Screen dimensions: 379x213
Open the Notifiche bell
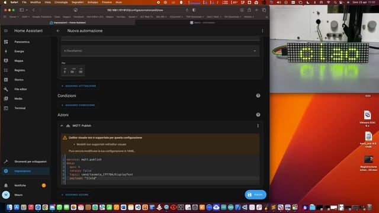[6, 185]
